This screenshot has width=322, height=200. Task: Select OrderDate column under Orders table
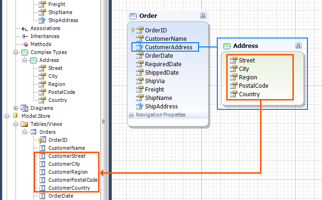[61, 196]
